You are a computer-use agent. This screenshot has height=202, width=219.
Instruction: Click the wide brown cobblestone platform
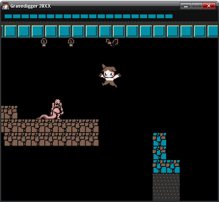50,133
